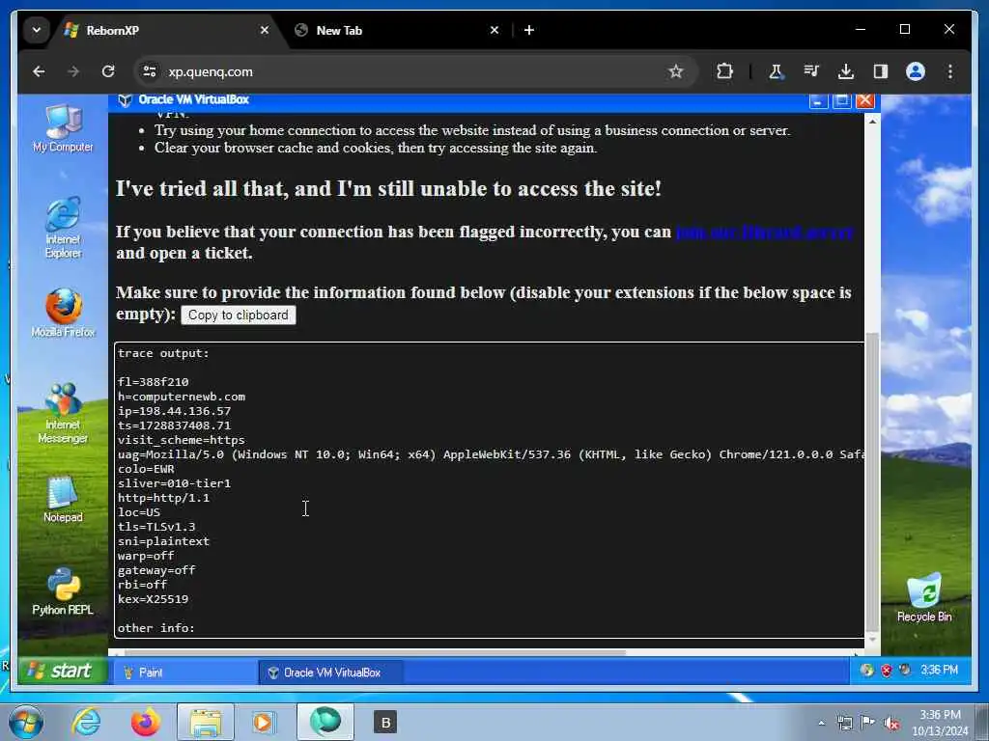The image size is (989, 741).
Task: Open Chrome downloads icon
Action: (x=846, y=71)
